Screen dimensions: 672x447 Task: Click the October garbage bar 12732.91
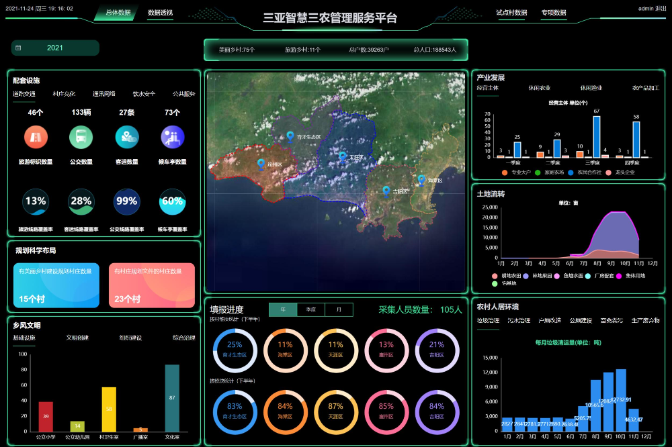click(621, 400)
